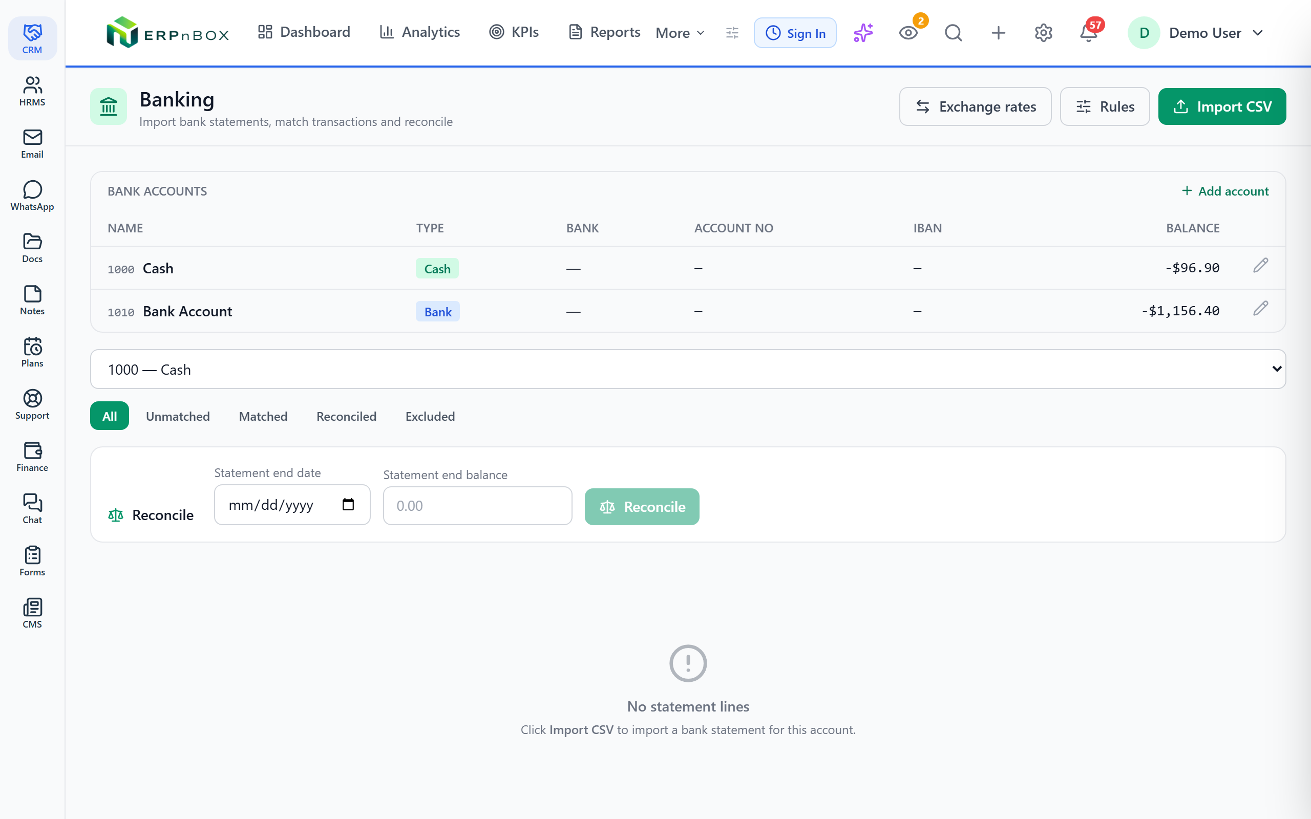Screen dimensions: 1311x819
Task: Click the ACCOUNT NO column header
Action: click(x=733, y=228)
